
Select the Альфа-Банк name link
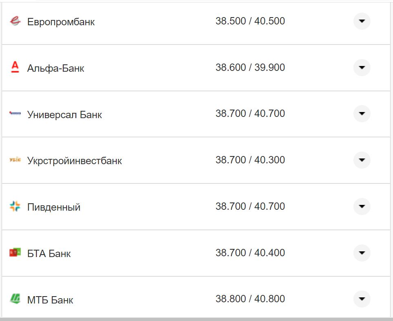point(56,68)
